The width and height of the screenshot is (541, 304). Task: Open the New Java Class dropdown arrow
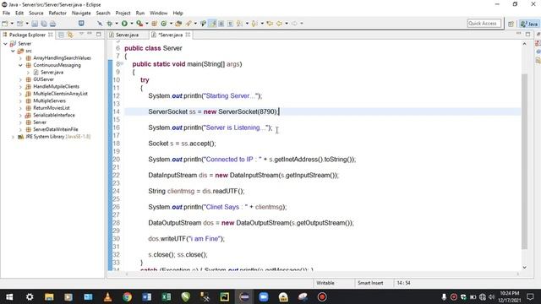[171, 24]
